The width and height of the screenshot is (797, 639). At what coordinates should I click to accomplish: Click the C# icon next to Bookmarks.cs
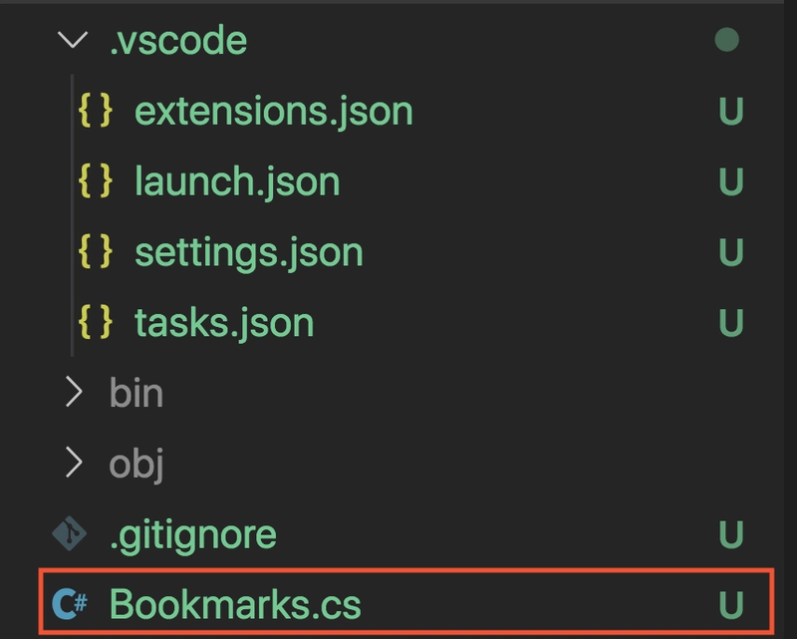click(x=70, y=604)
